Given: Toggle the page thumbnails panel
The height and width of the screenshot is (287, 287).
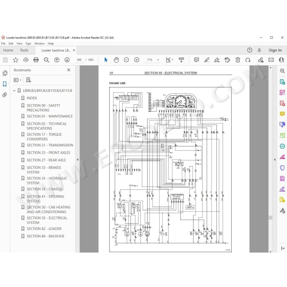Looking at the screenshot, I should point(5,73).
